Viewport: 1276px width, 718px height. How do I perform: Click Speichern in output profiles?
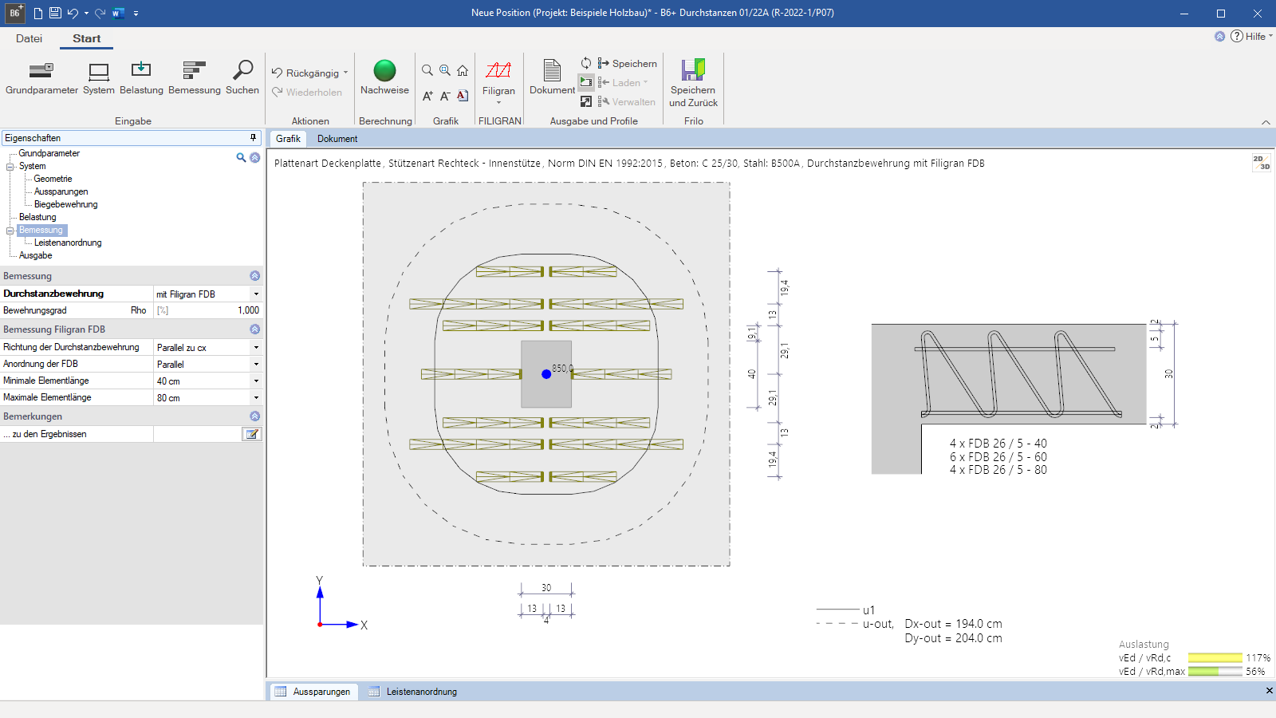tap(628, 63)
